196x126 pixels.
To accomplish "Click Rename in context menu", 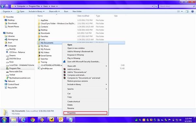I will pos(86,108).
